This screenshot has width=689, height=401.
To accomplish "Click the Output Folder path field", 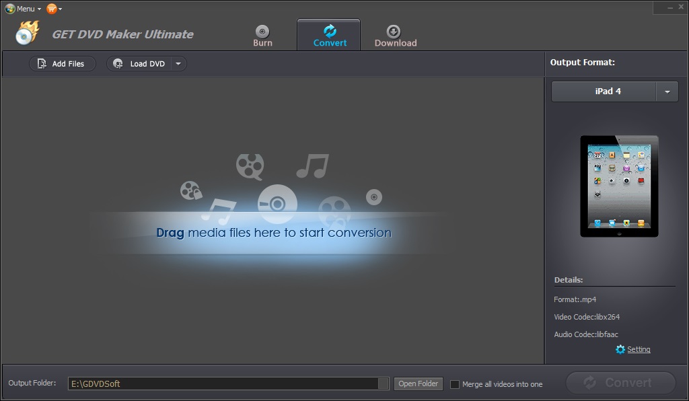I will [223, 384].
